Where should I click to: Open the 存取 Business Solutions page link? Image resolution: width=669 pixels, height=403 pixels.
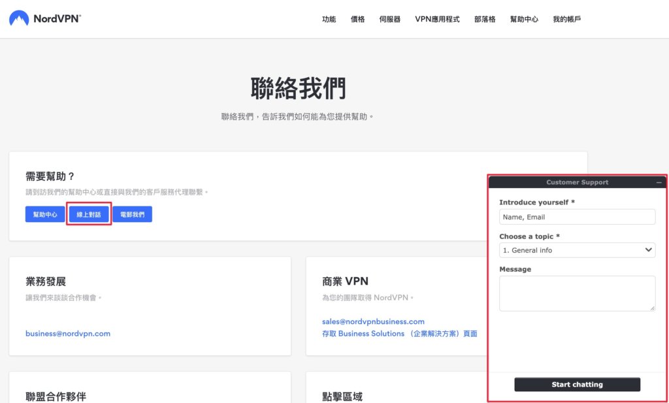coord(400,334)
